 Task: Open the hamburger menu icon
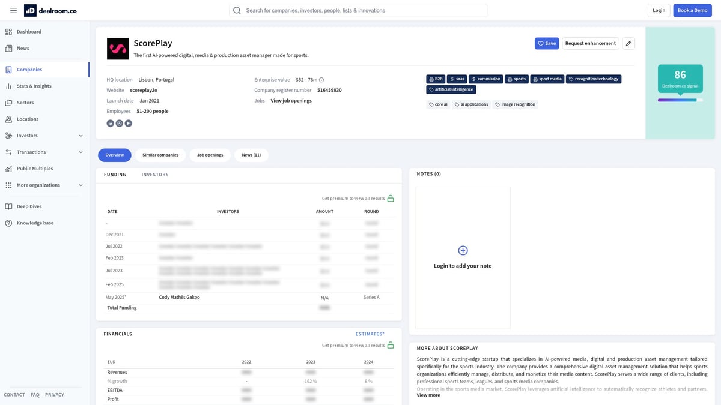(13, 10)
